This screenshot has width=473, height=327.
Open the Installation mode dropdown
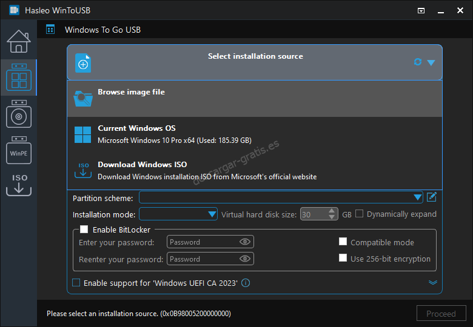tap(178, 214)
